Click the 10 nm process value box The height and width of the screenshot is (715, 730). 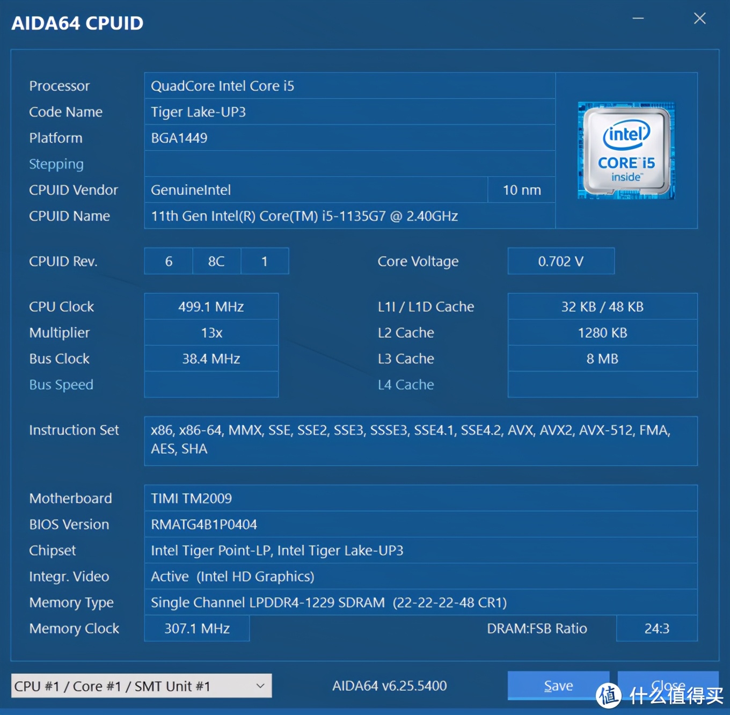(x=520, y=189)
